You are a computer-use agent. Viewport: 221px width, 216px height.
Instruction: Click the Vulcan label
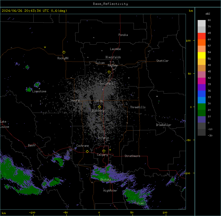coord(139,203)
